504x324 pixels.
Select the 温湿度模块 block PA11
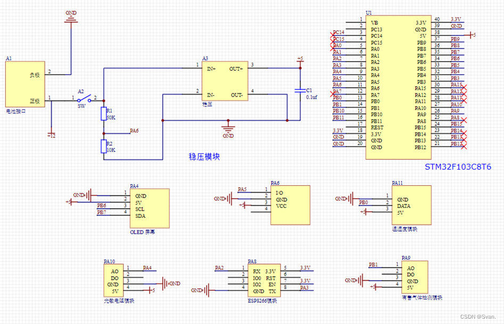tap(411, 205)
